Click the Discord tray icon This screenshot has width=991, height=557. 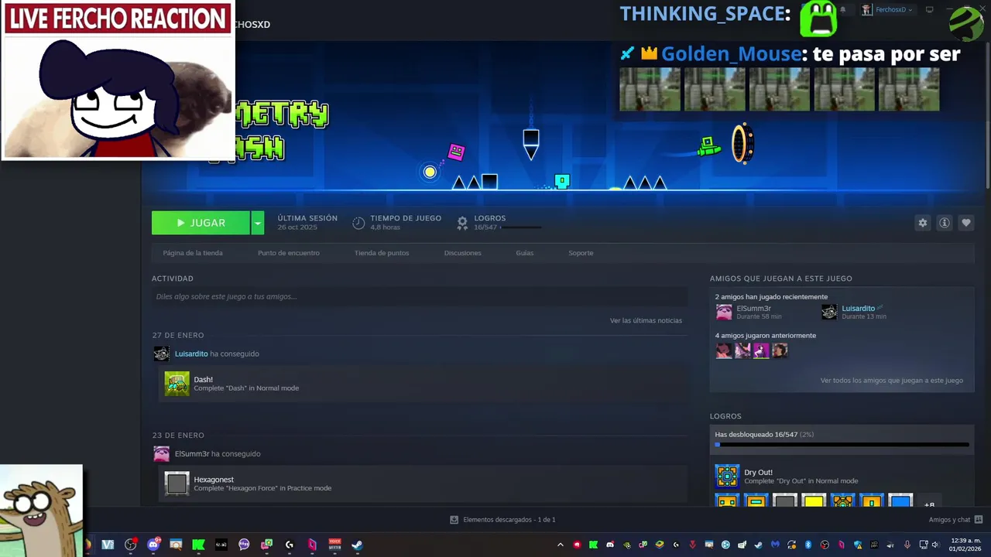610,545
